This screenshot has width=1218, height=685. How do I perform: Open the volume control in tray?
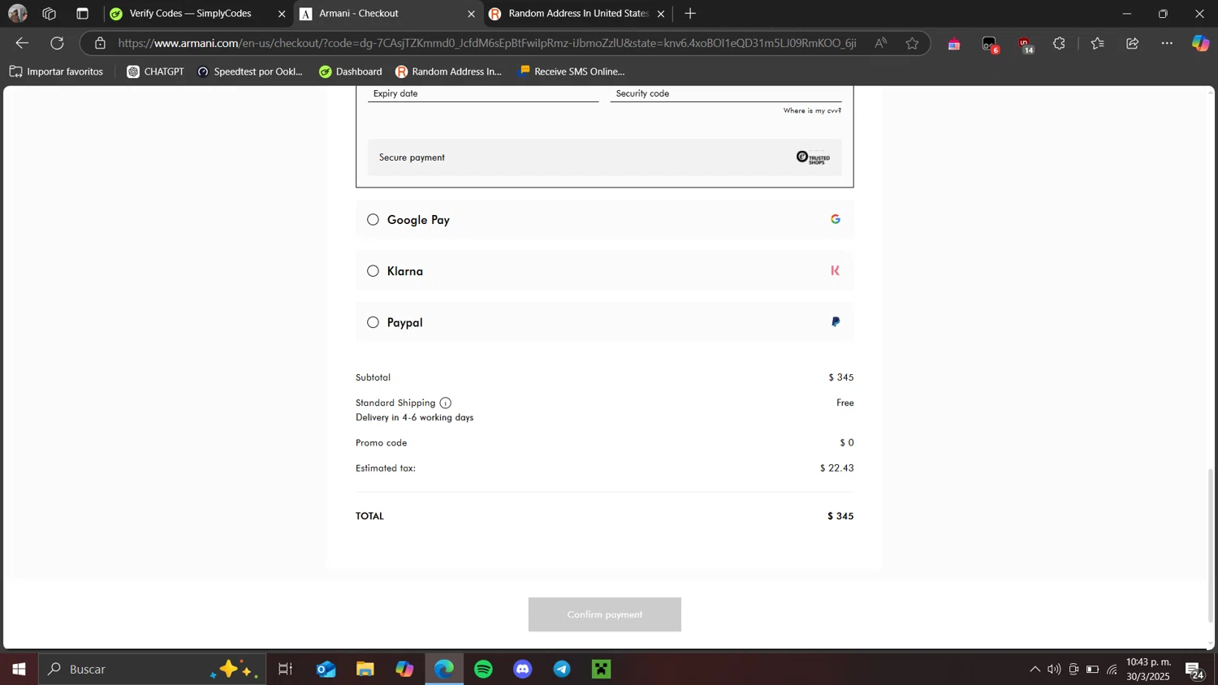(1054, 670)
